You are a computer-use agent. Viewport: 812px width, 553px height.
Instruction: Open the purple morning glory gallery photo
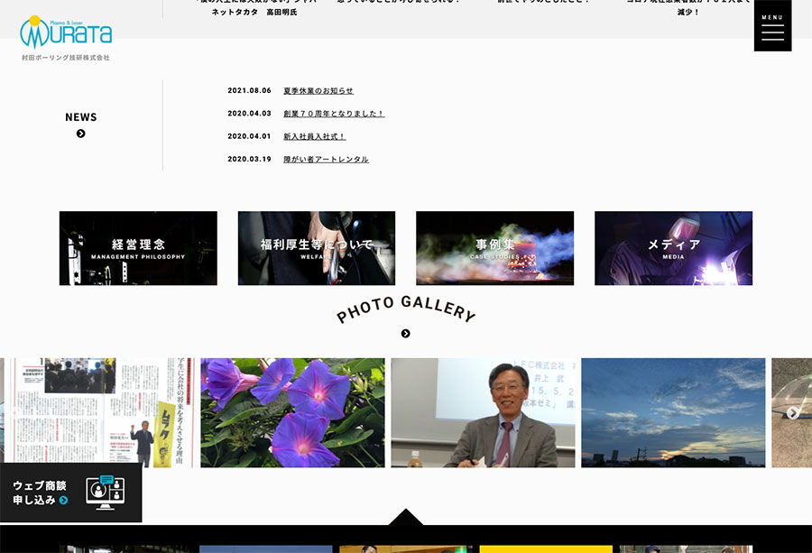click(292, 412)
